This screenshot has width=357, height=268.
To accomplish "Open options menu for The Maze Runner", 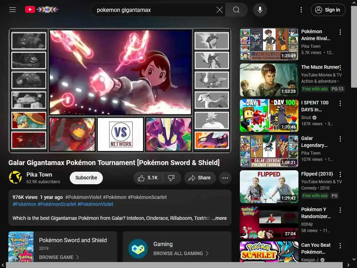I will [340, 68].
